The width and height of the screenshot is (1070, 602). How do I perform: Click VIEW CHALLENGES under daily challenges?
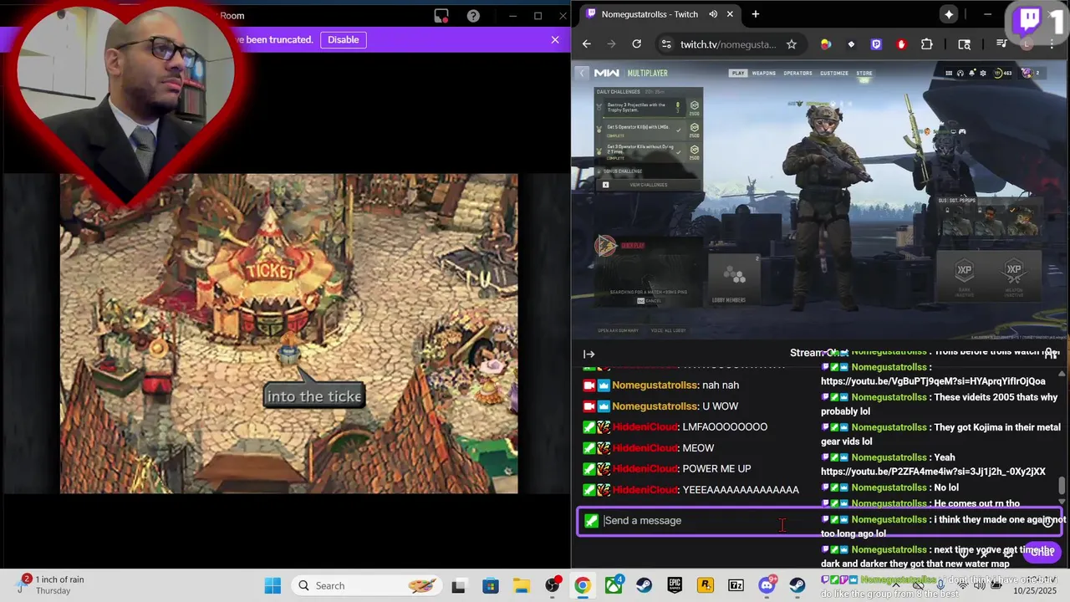click(x=648, y=185)
